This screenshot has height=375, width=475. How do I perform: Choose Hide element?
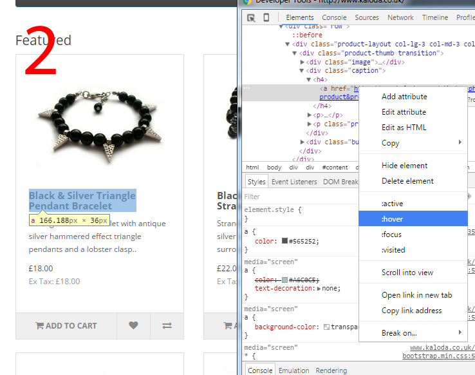(413, 166)
